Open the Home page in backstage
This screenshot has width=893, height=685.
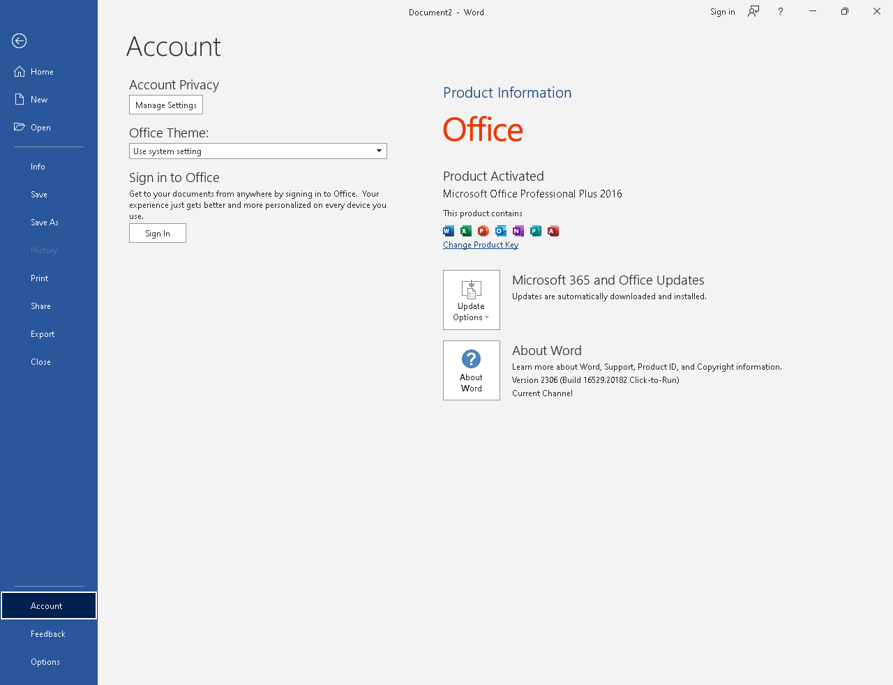point(49,72)
